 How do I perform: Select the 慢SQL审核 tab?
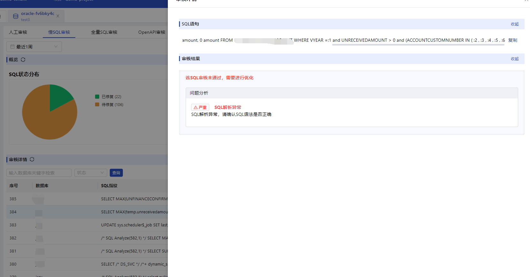59,32
